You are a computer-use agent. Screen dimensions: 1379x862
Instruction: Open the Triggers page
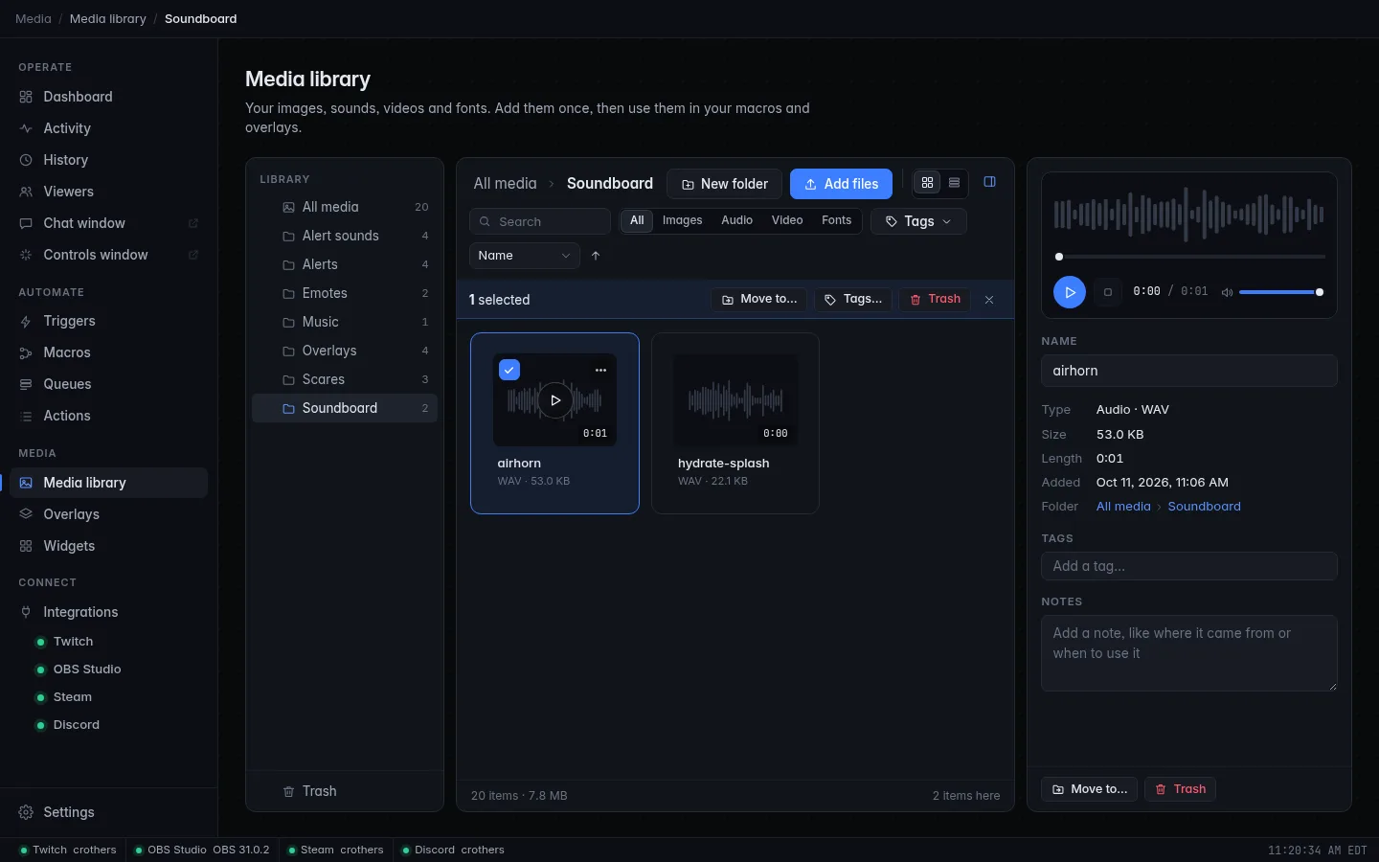tap(108, 321)
